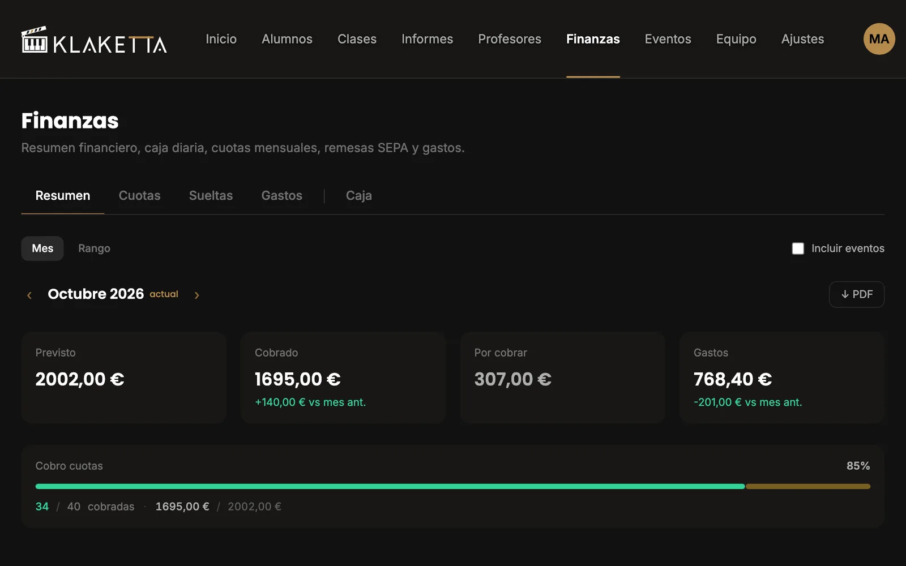Select the Resumen tab
906x566 pixels.
63,196
